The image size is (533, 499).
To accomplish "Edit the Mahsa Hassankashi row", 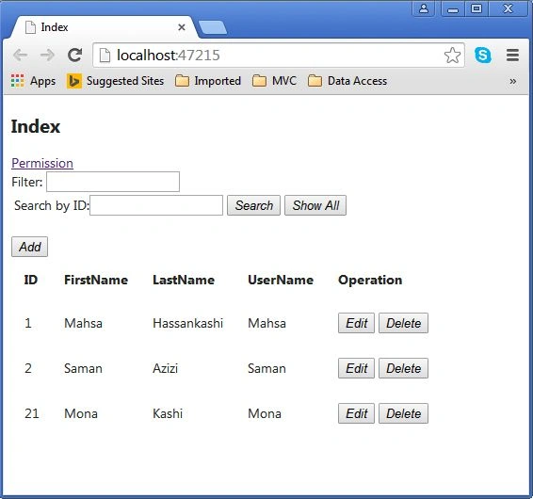I will (x=356, y=323).
